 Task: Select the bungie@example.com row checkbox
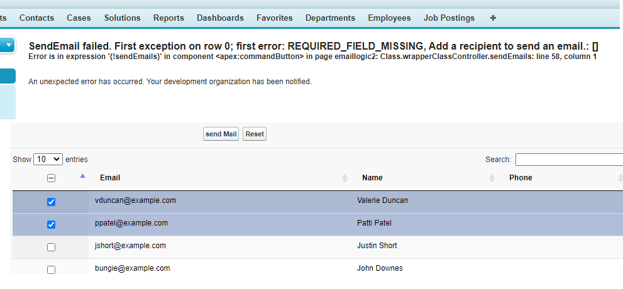point(52,270)
